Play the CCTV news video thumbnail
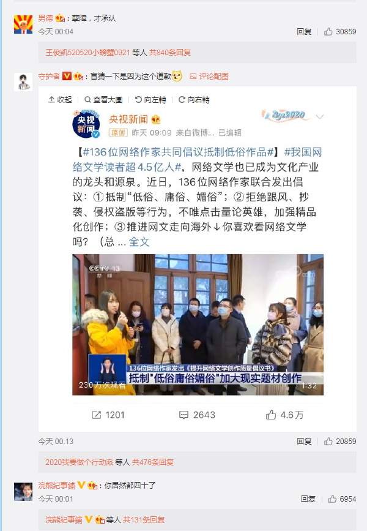 (198, 325)
